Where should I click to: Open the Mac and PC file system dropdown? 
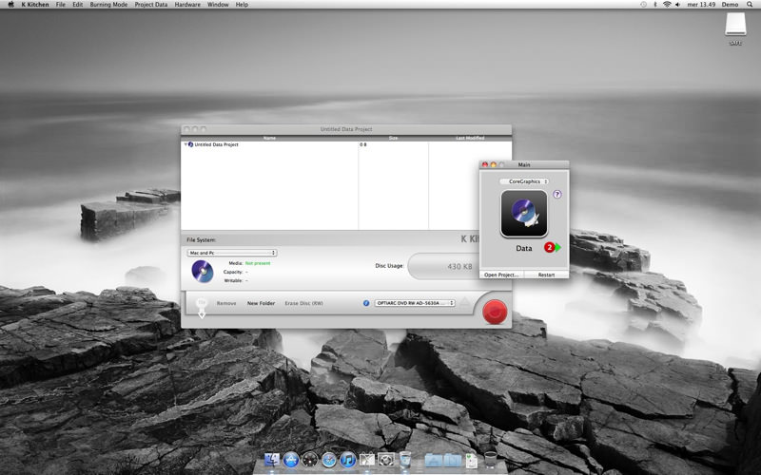pyautogui.click(x=232, y=253)
